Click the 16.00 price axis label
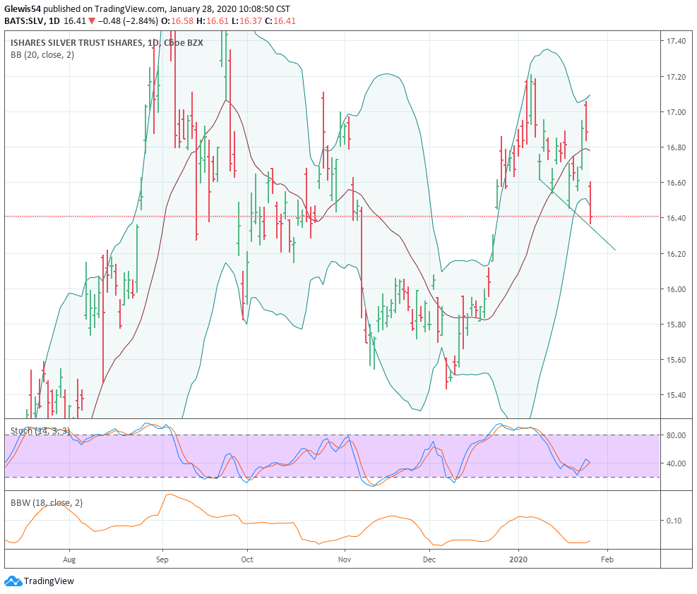This screenshot has height=594, width=697. (x=676, y=289)
